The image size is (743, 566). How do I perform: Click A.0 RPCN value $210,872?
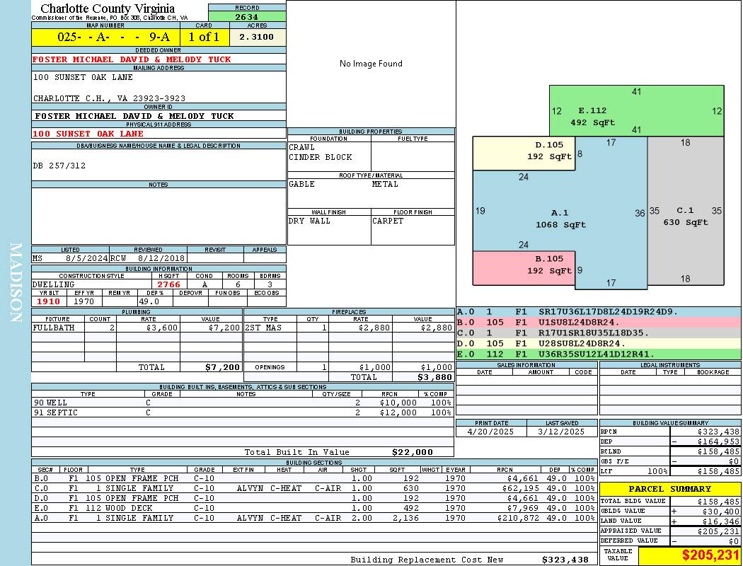tap(517, 518)
